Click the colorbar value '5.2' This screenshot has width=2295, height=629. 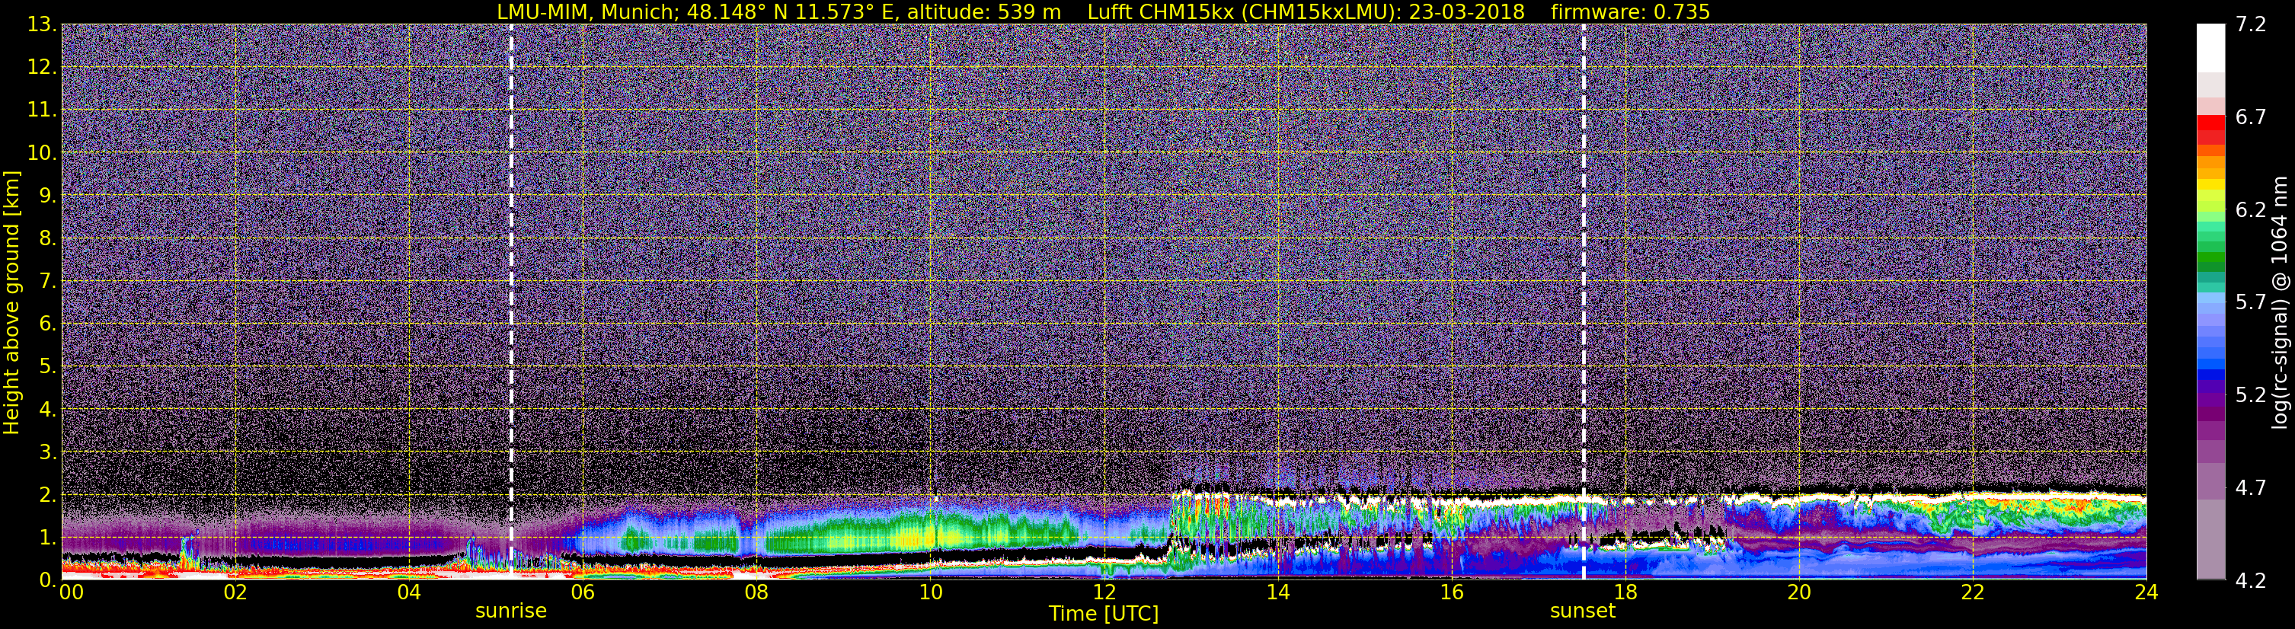[2251, 394]
